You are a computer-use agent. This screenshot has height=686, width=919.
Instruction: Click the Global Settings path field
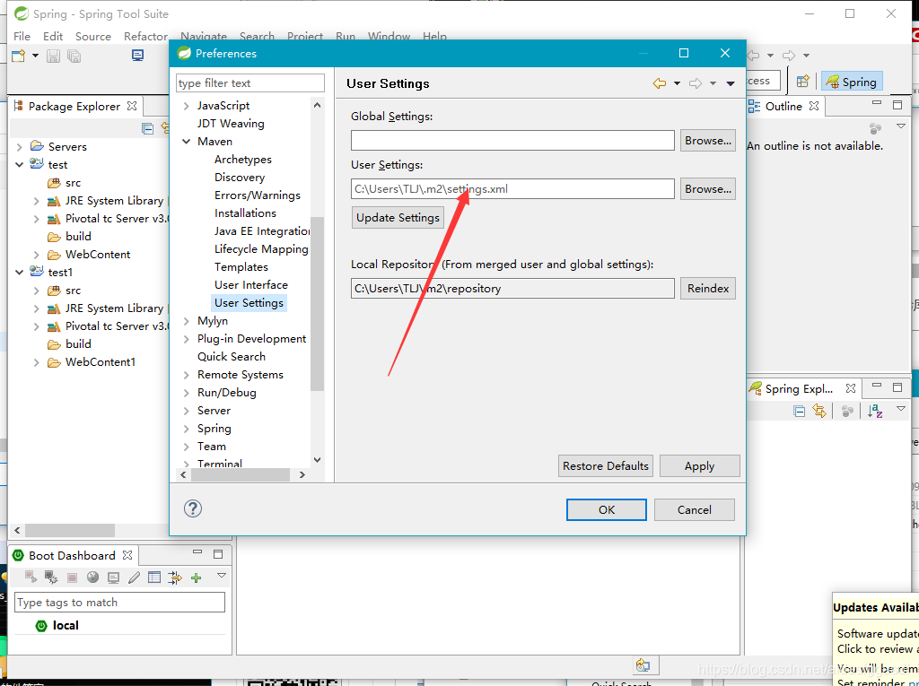click(512, 141)
